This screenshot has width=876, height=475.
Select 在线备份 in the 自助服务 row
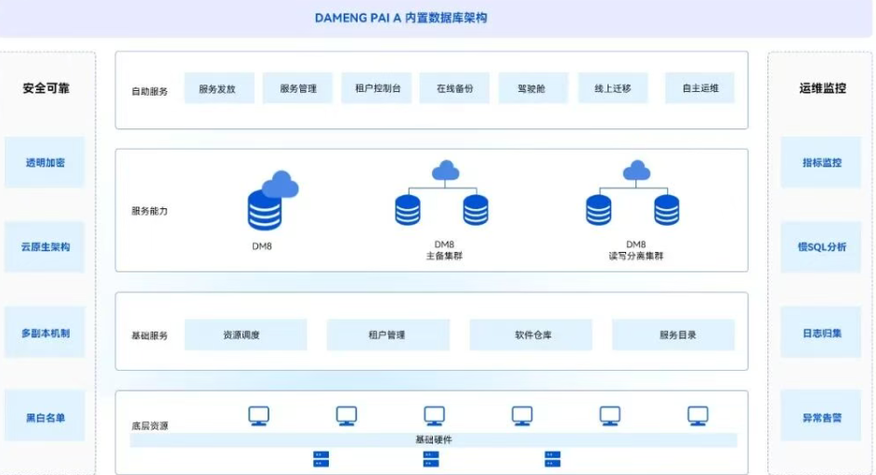454,88
